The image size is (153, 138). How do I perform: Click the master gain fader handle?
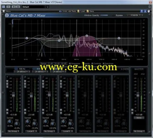[x=138, y=94]
